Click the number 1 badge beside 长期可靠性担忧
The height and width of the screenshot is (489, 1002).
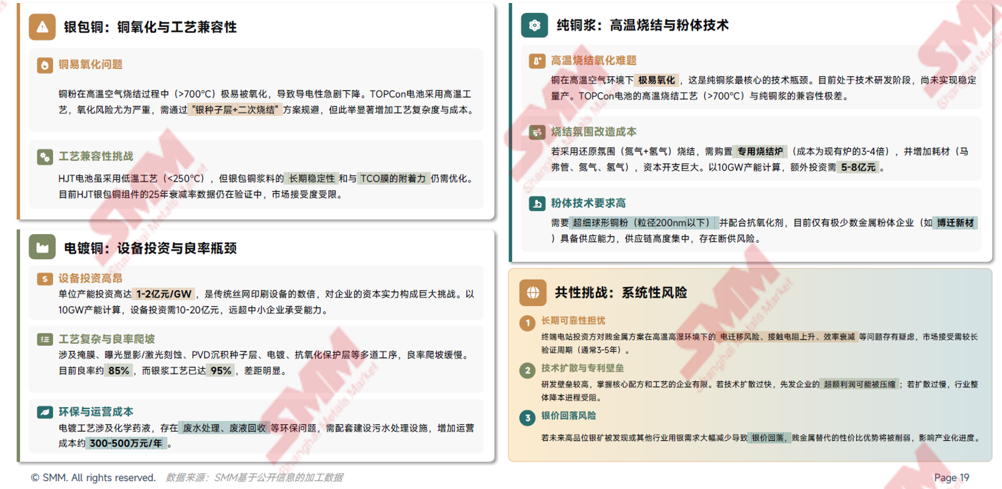tap(528, 323)
